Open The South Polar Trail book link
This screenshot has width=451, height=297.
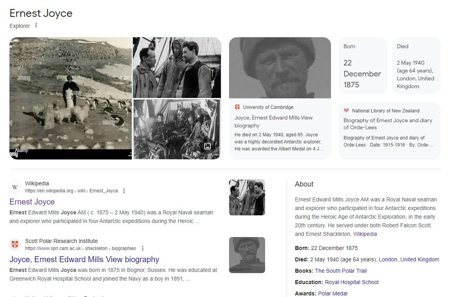[x=340, y=271]
